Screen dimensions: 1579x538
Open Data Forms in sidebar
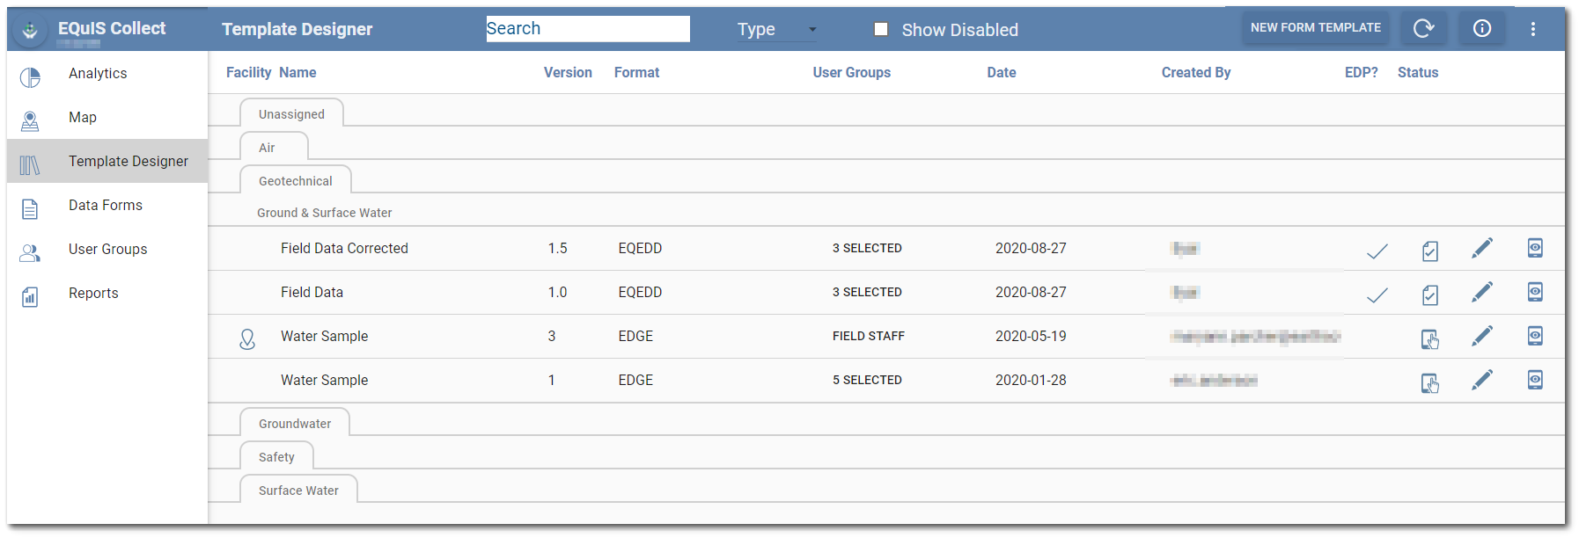pyautogui.click(x=106, y=205)
